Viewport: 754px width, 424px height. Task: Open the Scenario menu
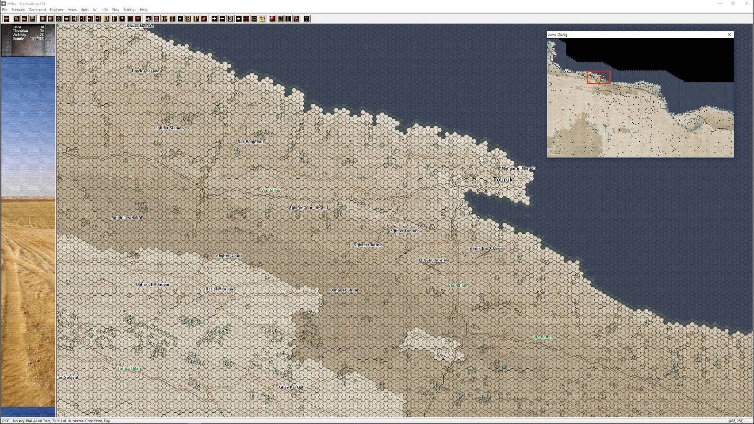point(18,9)
